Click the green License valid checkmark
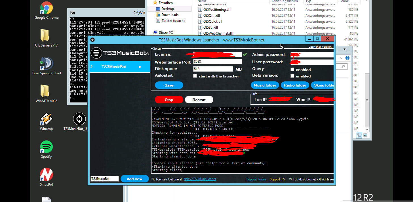Image resolution: width=413 pixels, height=202 pixels. (245, 54)
